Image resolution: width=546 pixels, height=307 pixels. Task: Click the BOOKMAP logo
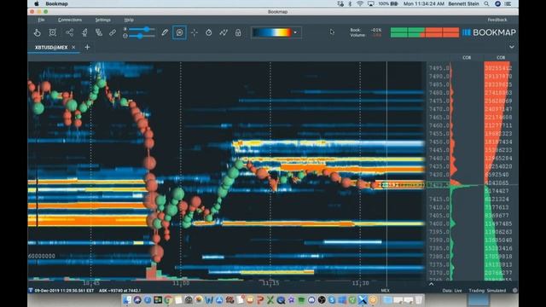coord(489,32)
